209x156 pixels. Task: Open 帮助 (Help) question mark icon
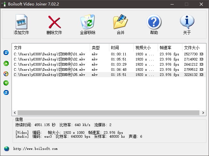point(154,22)
